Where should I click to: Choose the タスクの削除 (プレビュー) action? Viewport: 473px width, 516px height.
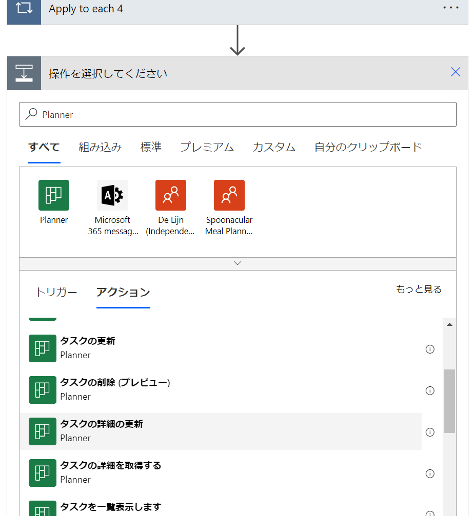(221, 390)
